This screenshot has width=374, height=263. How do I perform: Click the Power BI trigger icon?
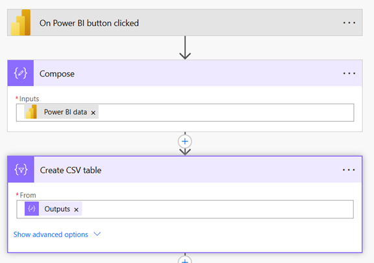21,23
